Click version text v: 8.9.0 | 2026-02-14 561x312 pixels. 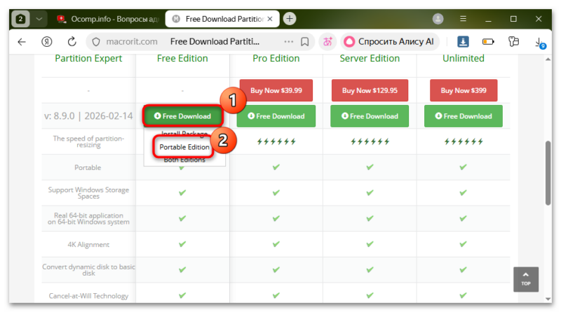88,116
